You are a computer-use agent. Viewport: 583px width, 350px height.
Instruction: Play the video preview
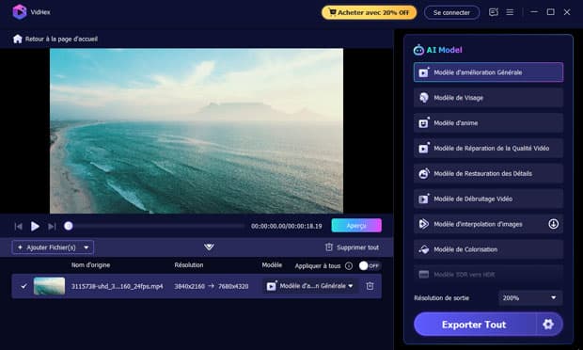click(x=35, y=226)
